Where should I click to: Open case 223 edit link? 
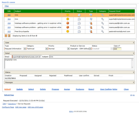point(9,27)
